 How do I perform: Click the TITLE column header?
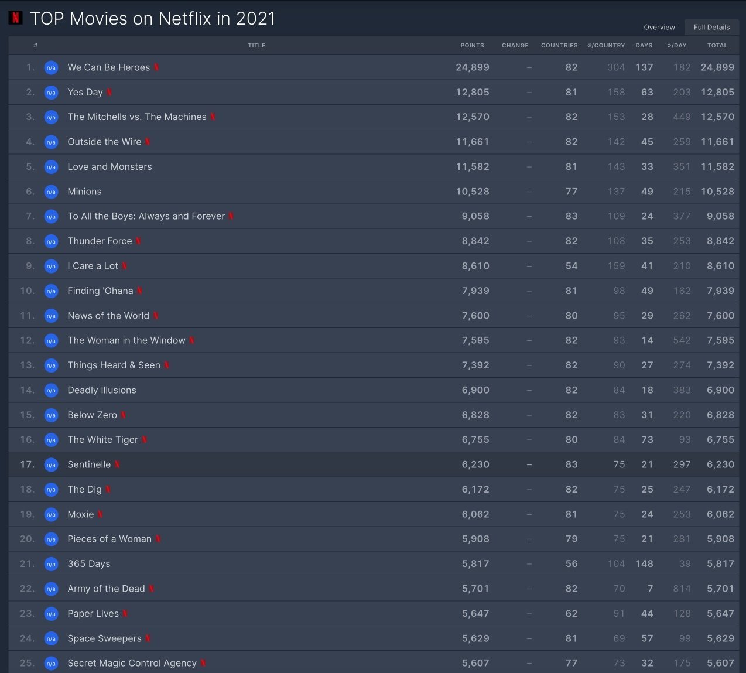click(256, 45)
